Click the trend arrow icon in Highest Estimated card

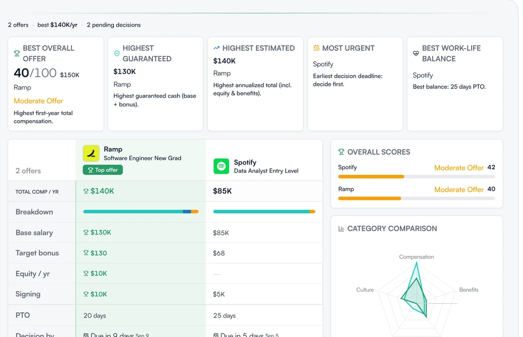click(216, 48)
